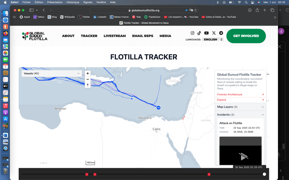This screenshot has height=180, width=289.
Task: Zoom in on the map
Action: (x=88, y=73)
